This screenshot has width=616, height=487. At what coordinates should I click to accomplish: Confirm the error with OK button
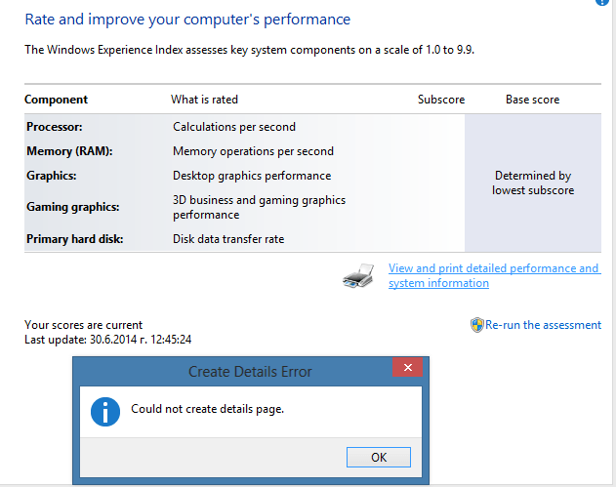coord(379,457)
